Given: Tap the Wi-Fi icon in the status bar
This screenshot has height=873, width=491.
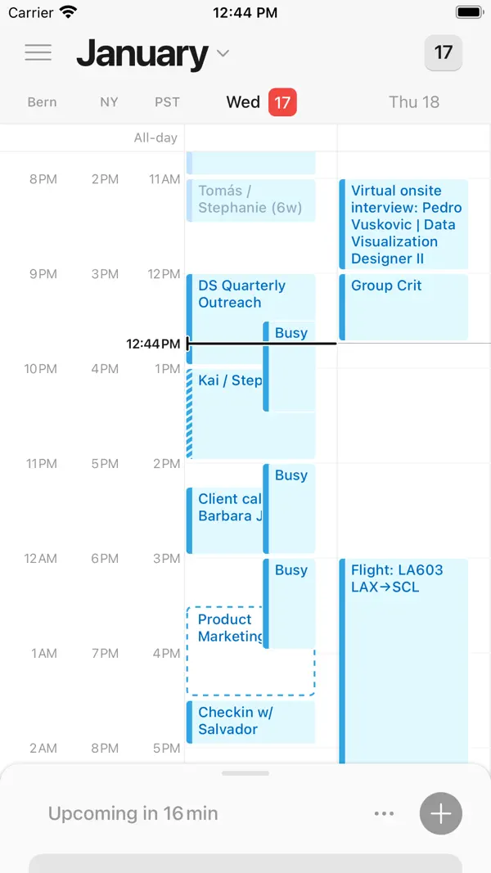Looking at the screenshot, I should [66, 11].
